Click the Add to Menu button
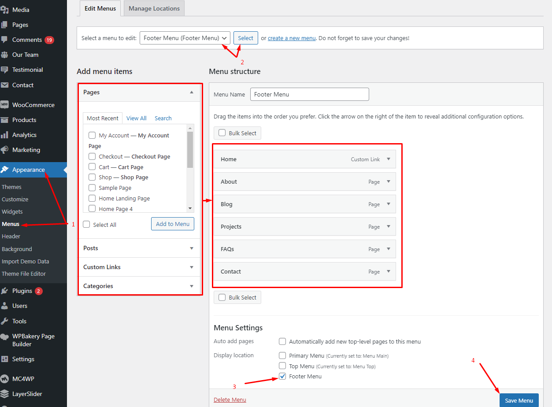 point(173,224)
